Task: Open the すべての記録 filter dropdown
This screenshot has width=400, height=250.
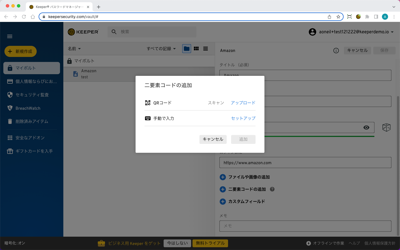Action: pyautogui.click(x=161, y=49)
